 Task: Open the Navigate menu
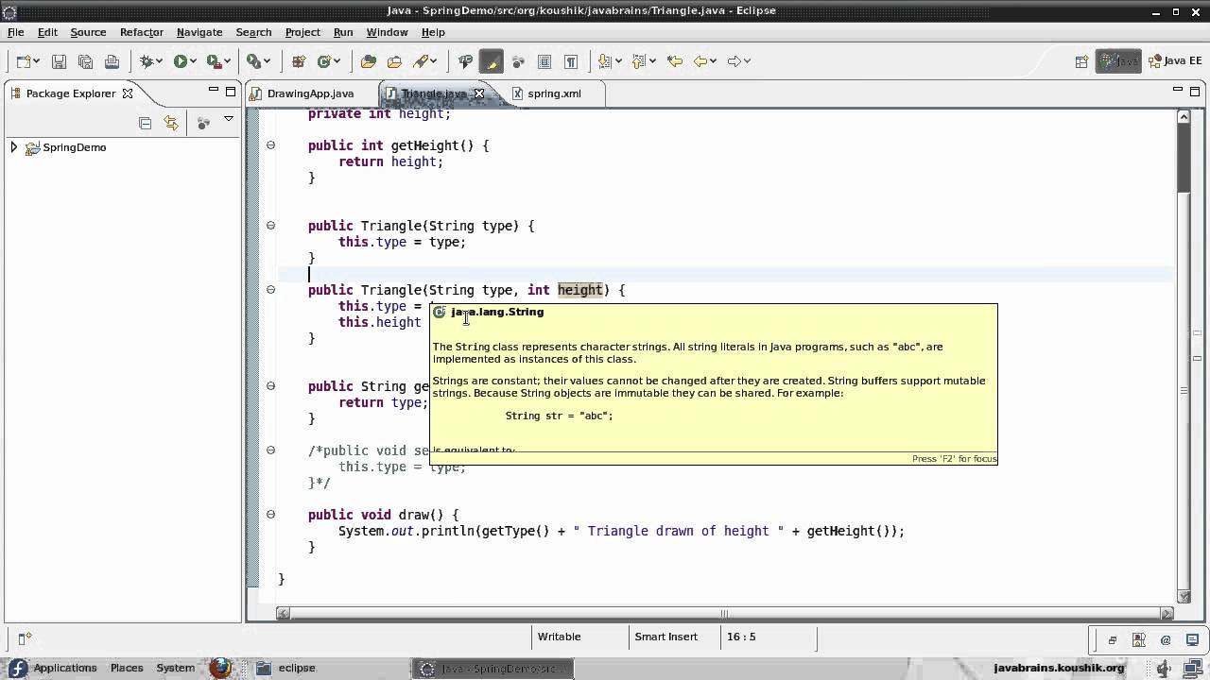click(199, 32)
